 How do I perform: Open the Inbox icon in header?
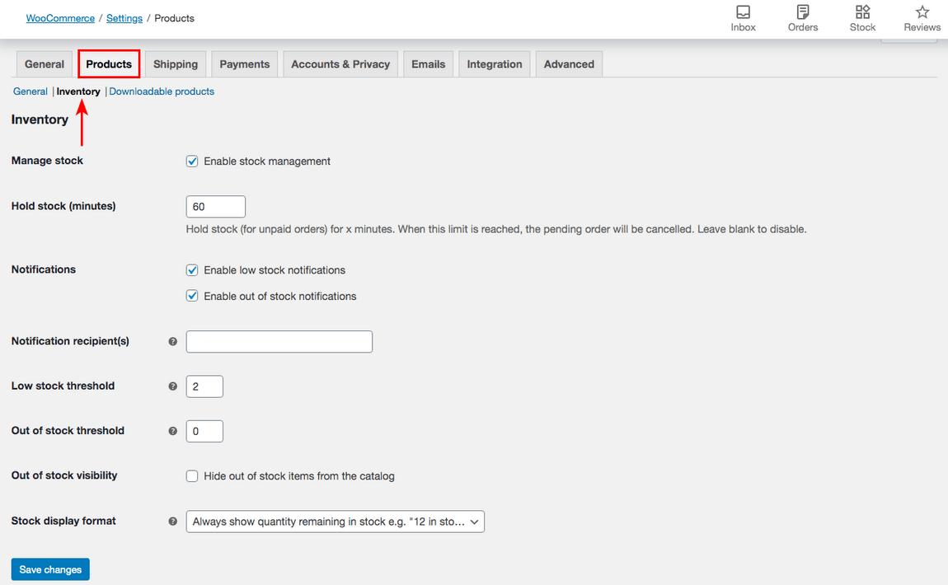pos(743,18)
